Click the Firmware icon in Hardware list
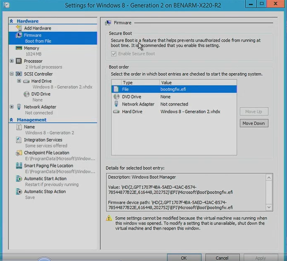 [19, 35]
